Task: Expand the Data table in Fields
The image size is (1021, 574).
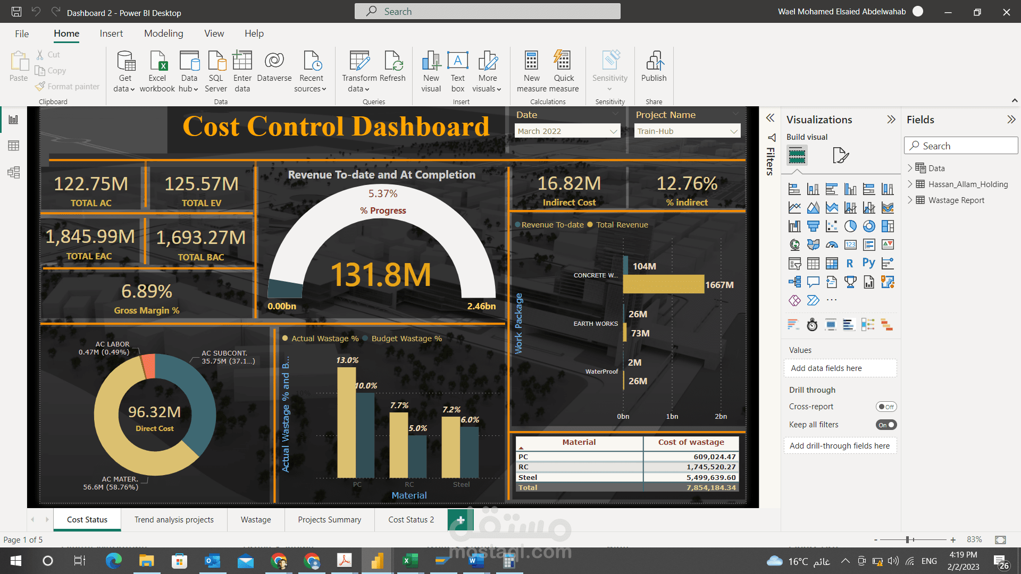Action: 910,168
